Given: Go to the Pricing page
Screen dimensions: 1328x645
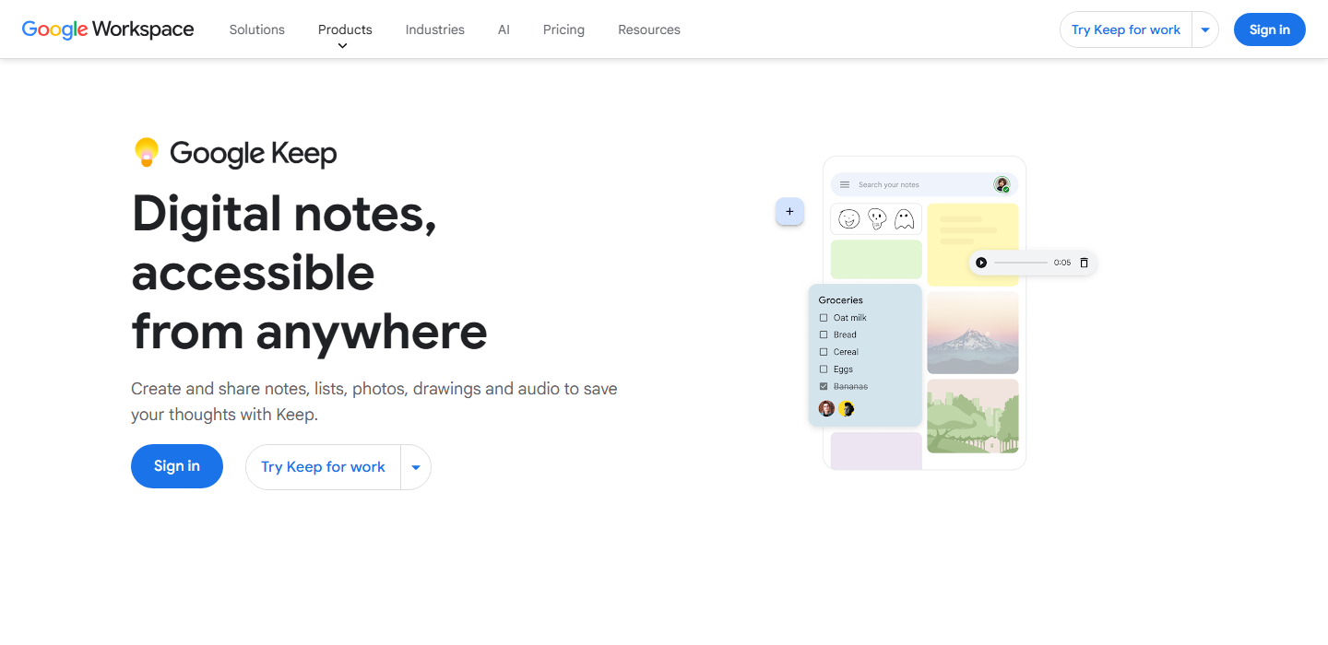Looking at the screenshot, I should (x=563, y=29).
